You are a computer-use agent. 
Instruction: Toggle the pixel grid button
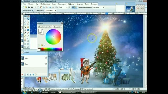point(73,7)
